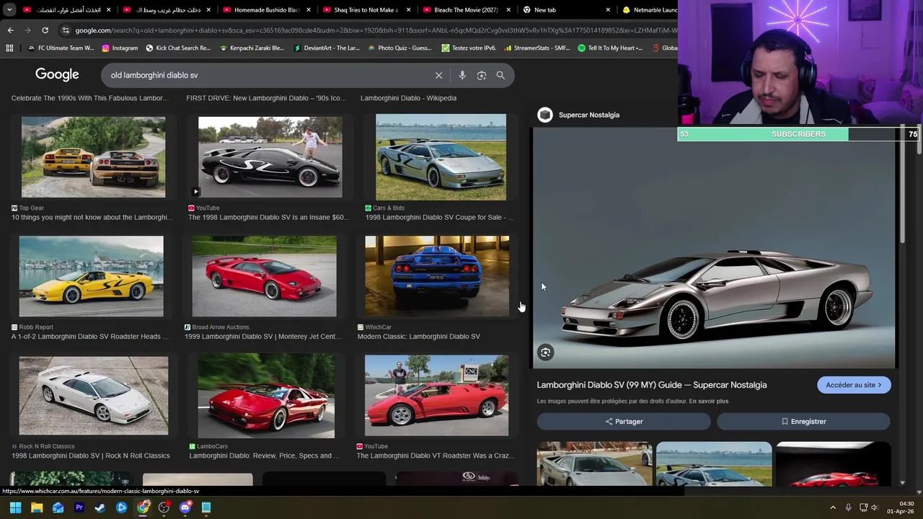Close the New tab tab
Viewport: 923px width, 519px height.
coord(608,10)
